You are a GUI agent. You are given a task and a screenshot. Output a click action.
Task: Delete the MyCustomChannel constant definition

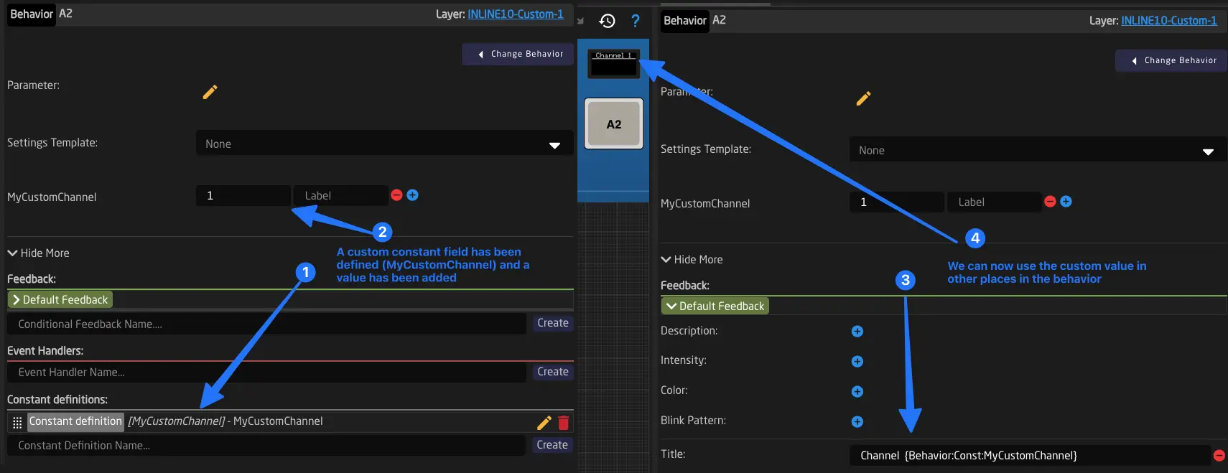(x=564, y=422)
